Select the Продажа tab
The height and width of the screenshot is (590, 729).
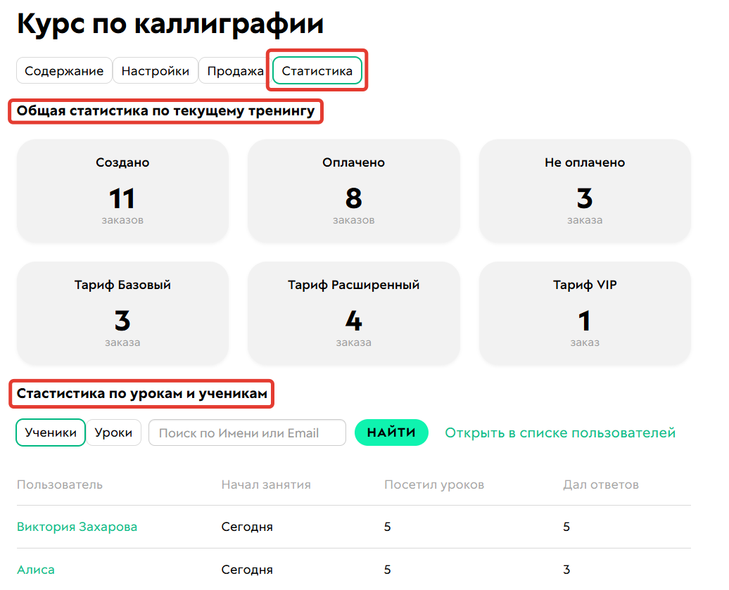click(234, 70)
